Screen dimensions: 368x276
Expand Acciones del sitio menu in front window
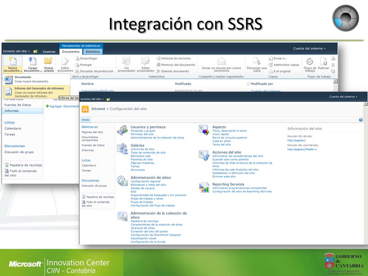coord(92,99)
